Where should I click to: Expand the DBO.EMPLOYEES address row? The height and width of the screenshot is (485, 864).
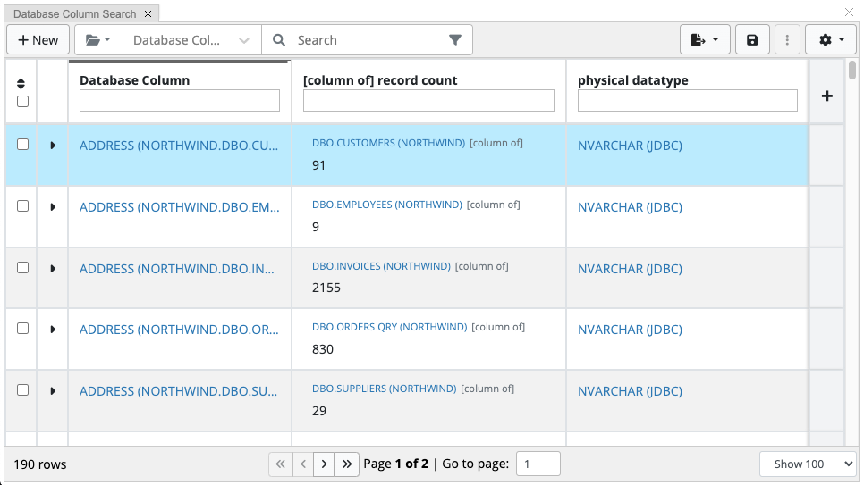coord(53,207)
